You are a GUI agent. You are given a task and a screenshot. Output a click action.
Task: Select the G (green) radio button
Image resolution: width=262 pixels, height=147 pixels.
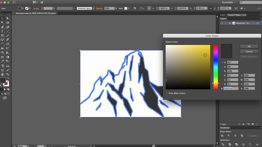click(x=222, y=80)
